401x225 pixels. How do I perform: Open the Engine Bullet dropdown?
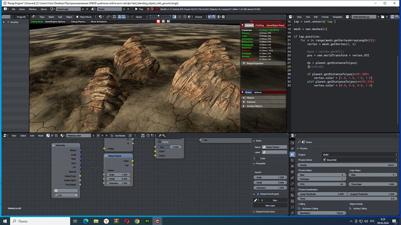[x=359, y=155]
